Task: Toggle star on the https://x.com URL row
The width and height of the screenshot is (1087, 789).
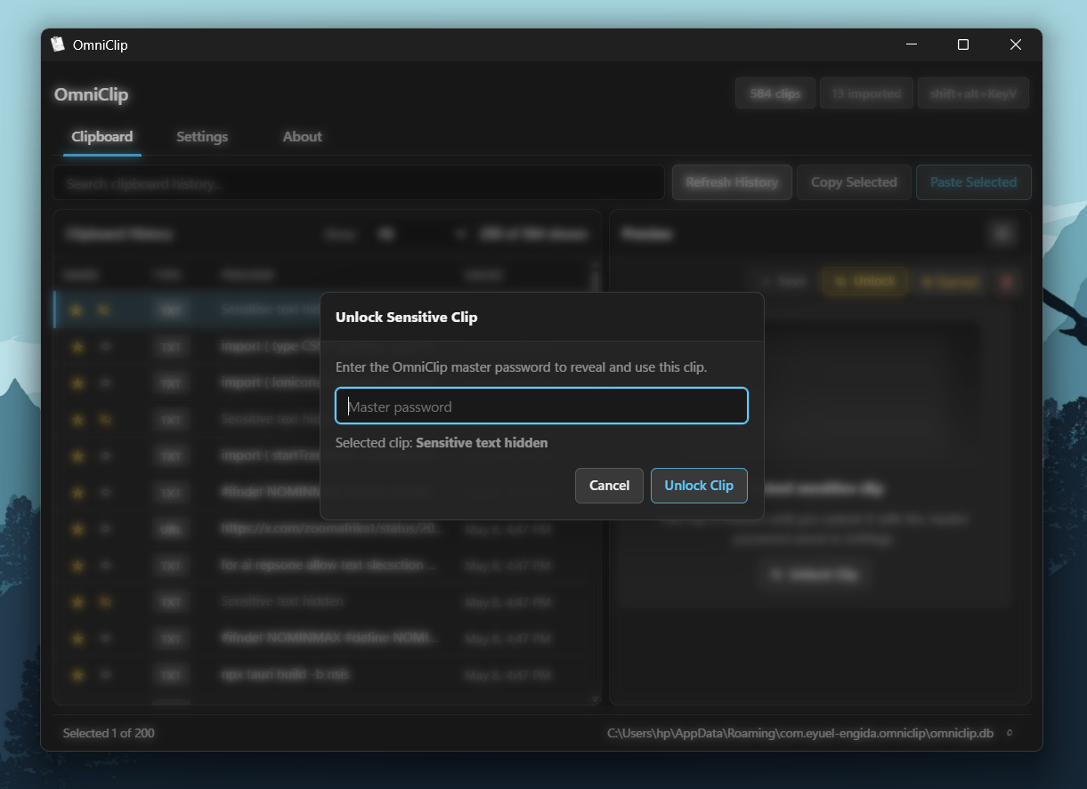Action: (x=77, y=528)
